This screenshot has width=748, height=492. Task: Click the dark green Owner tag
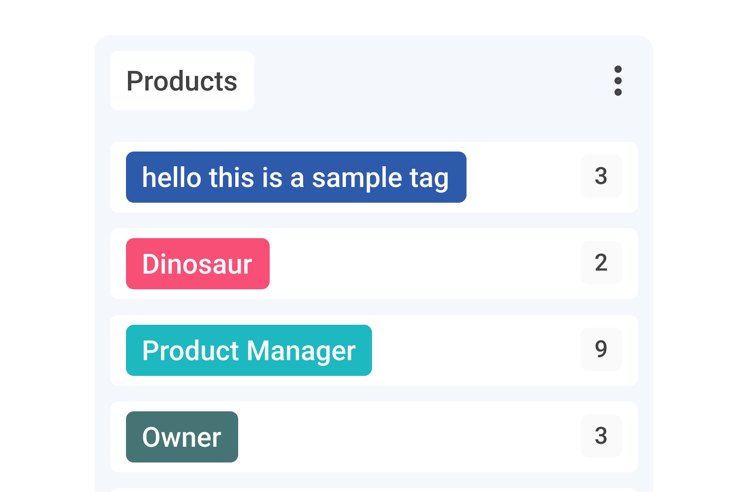pos(182,437)
